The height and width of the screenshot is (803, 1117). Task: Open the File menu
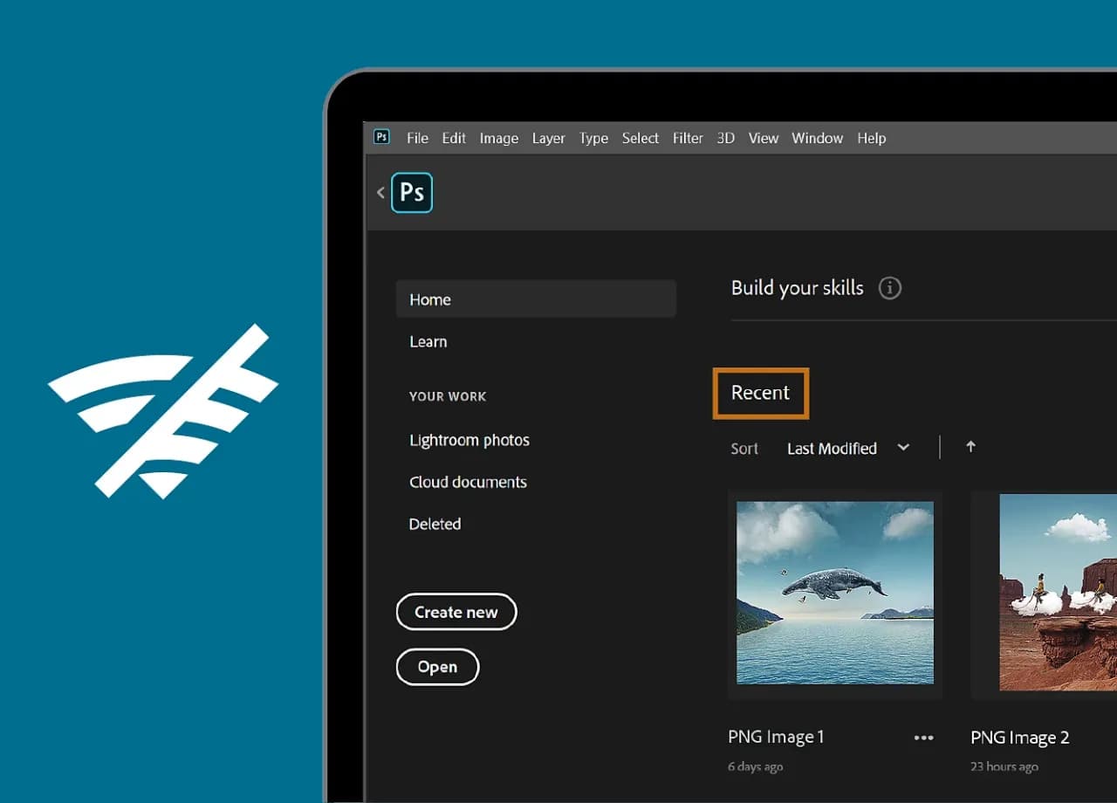point(417,138)
